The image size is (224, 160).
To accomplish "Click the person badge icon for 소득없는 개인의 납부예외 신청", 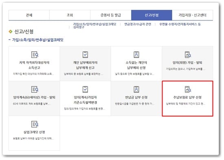I will click(x=136, y=55).
